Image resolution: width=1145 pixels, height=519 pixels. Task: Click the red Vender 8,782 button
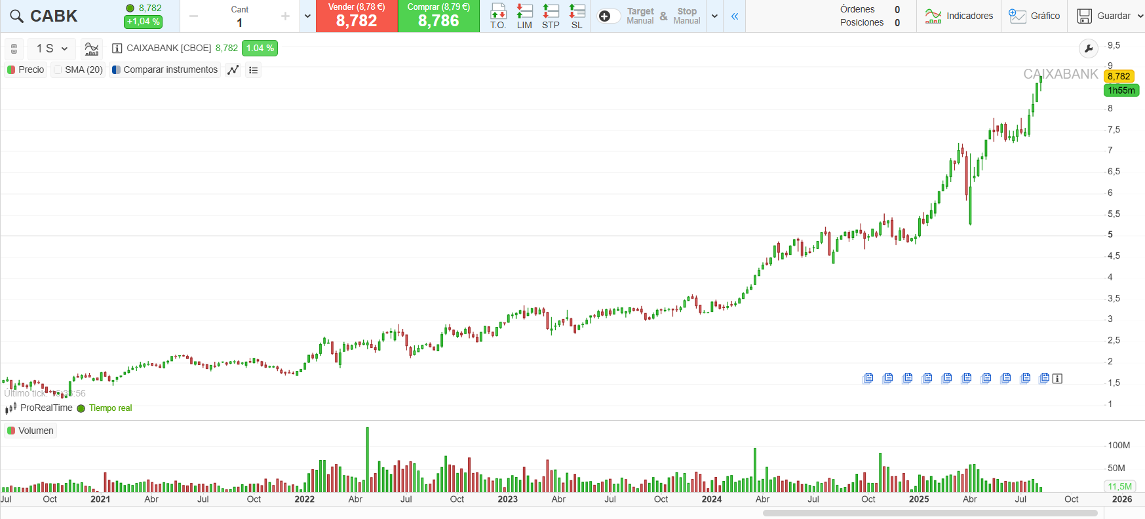pyautogui.click(x=357, y=16)
